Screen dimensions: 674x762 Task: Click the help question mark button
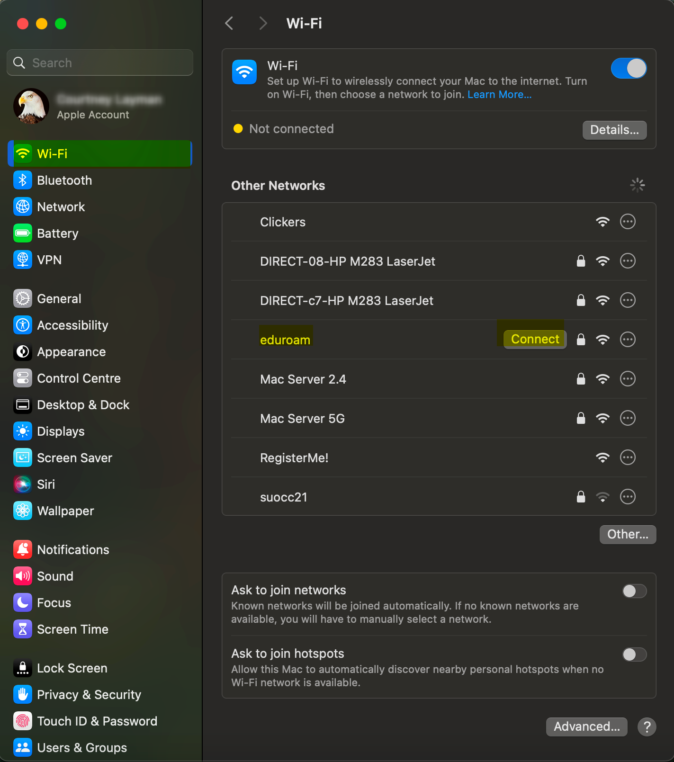coord(647,726)
